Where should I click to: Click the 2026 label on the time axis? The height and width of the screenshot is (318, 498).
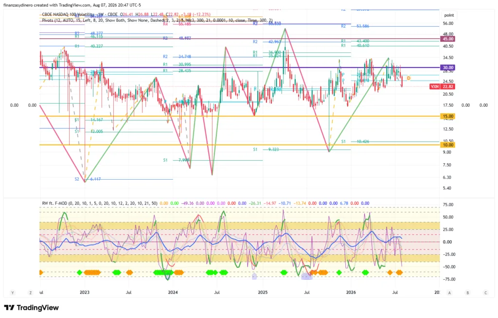pyautogui.click(x=351, y=292)
